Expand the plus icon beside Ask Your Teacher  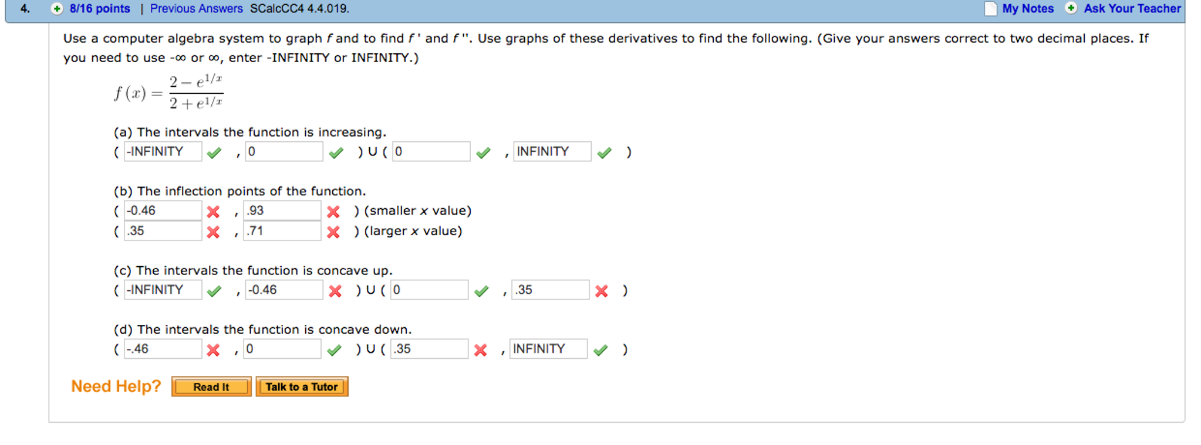(1072, 9)
